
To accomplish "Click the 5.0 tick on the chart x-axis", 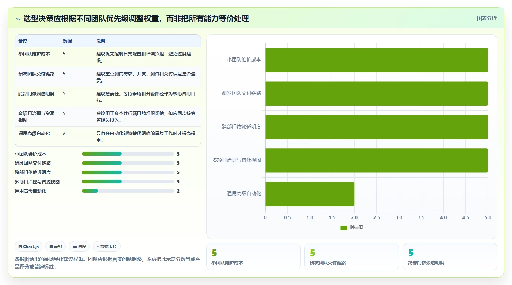I will pyautogui.click(x=488, y=217).
